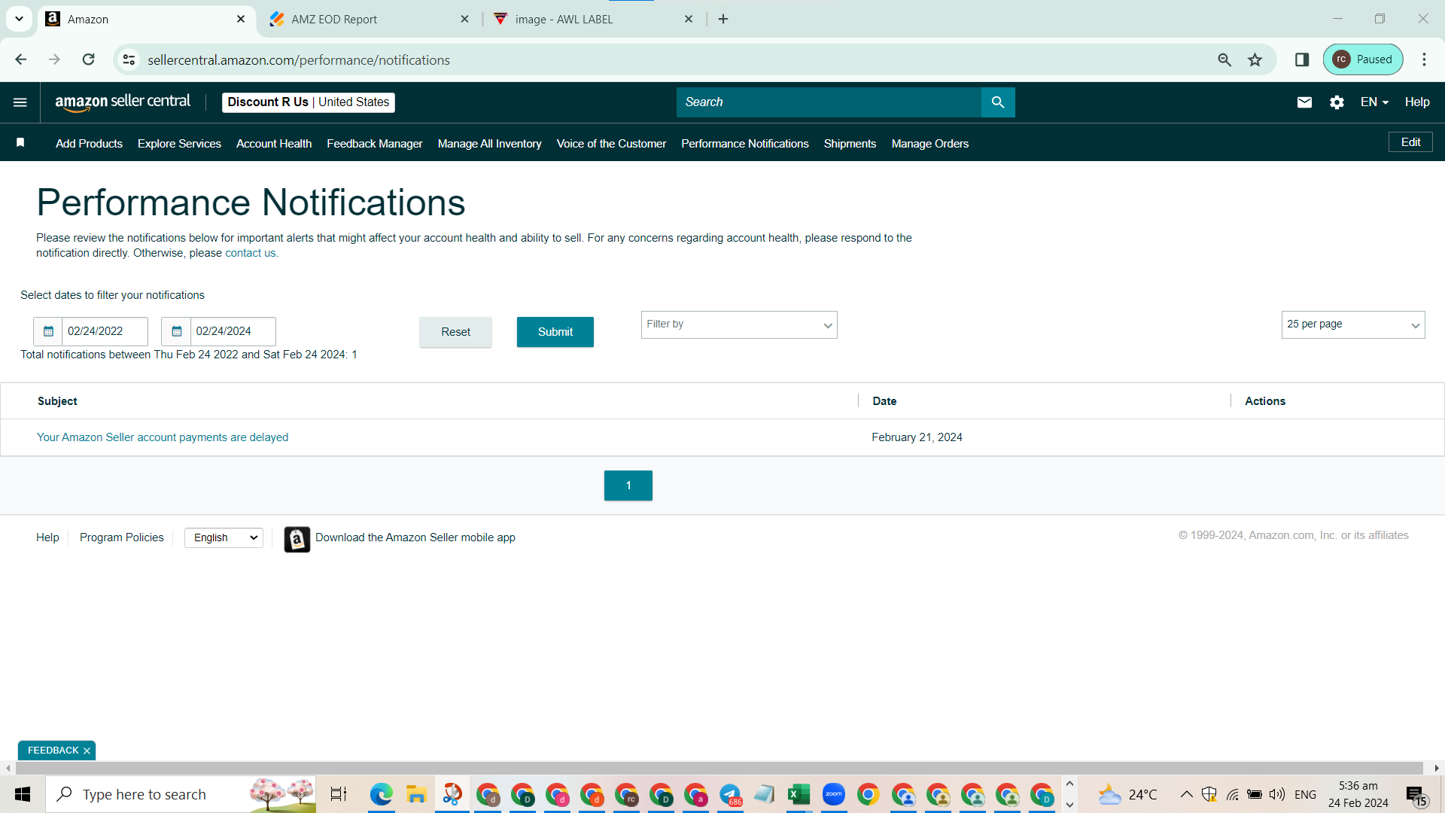The width and height of the screenshot is (1445, 813).
Task: Click the bookmark flag icon in nav bar
Action: point(21,143)
